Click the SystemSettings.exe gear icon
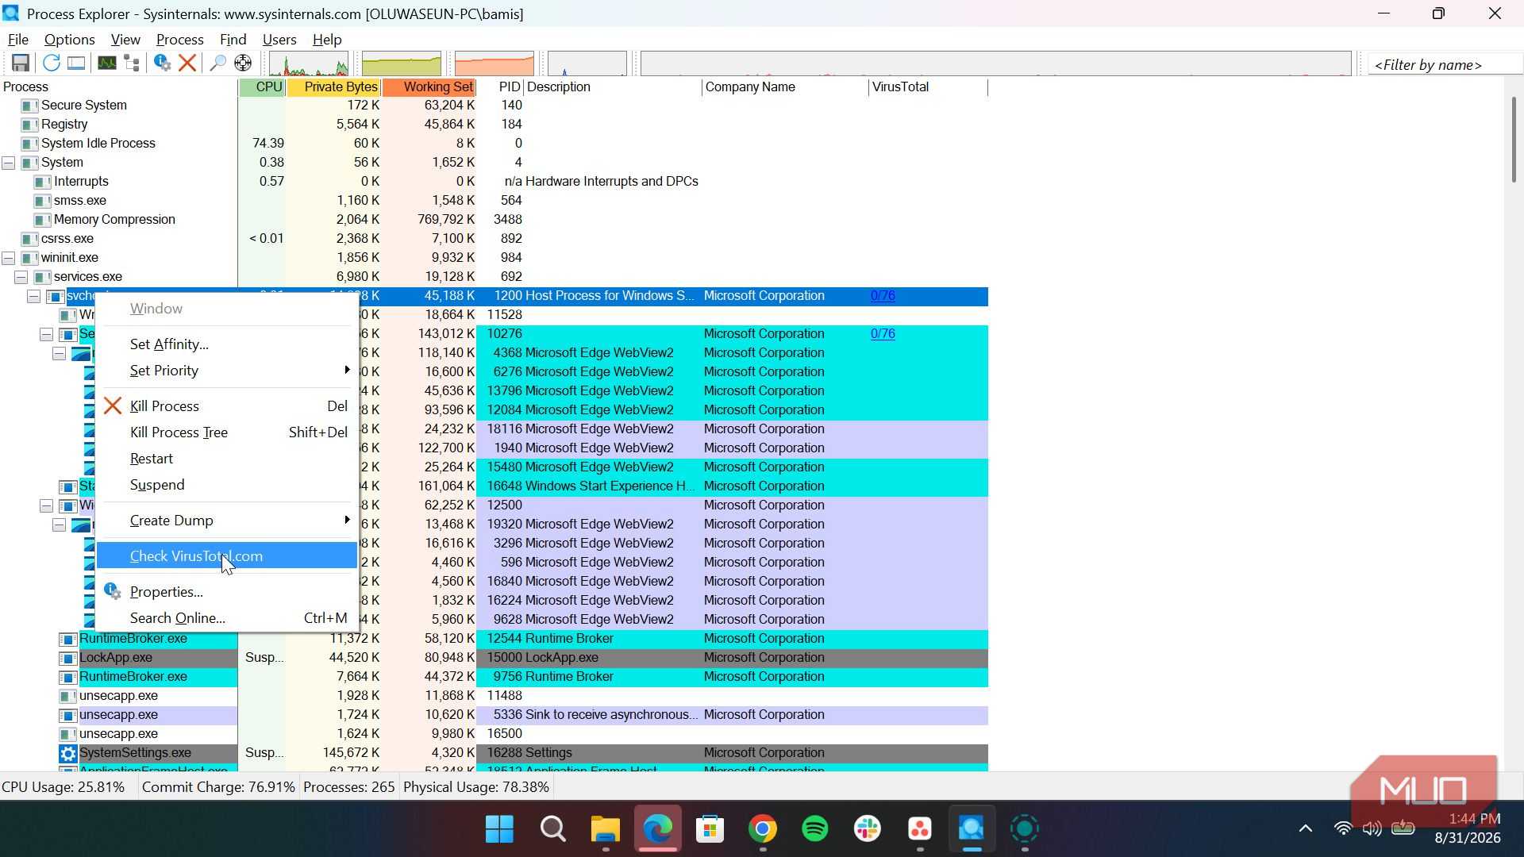 click(68, 753)
